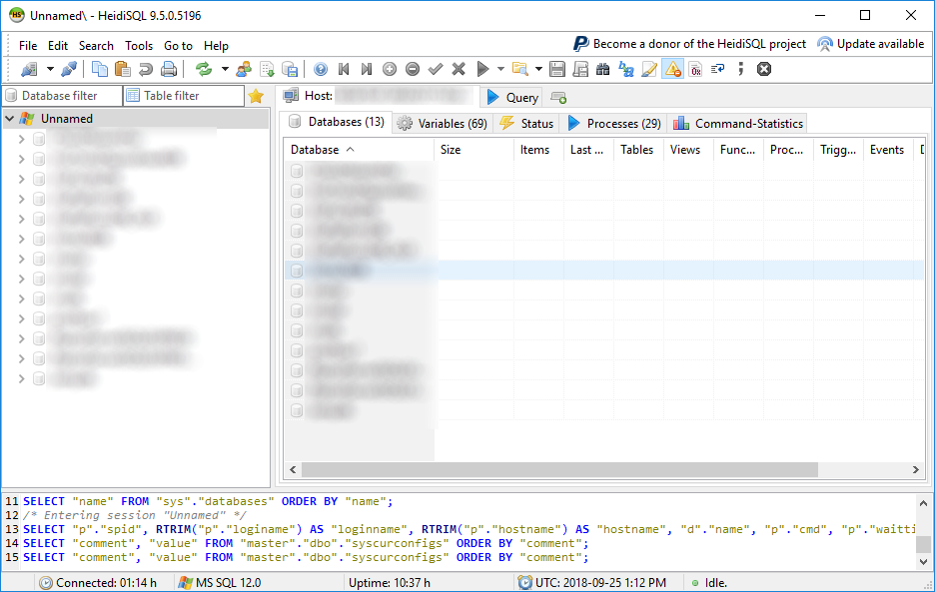Click the Copy icon in toolbar
This screenshot has height=592, width=935.
point(100,69)
